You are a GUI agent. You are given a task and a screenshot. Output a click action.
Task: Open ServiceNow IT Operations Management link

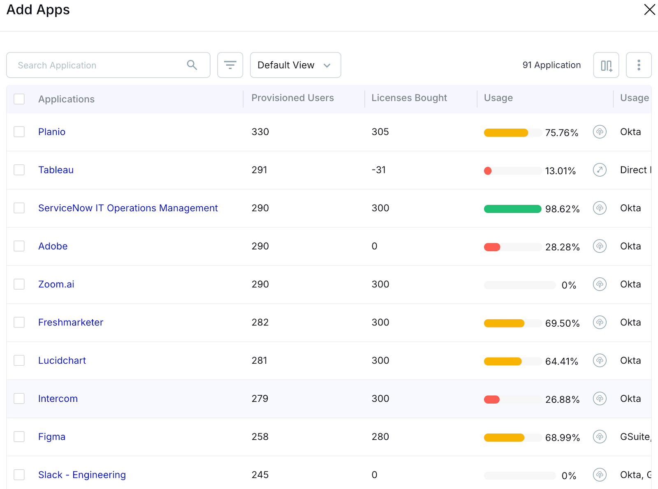(128, 208)
